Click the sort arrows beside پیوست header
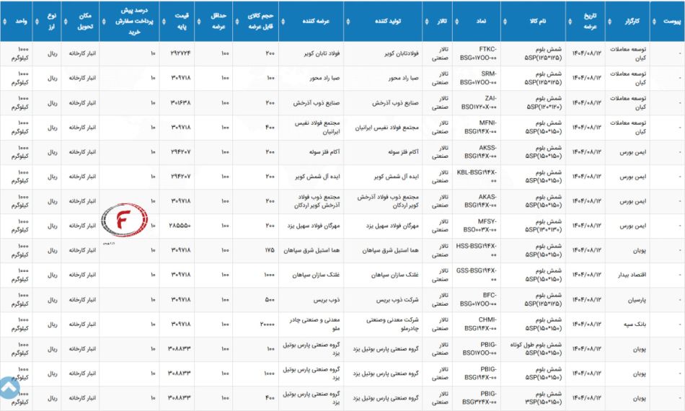This screenshot has width=685, height=411. point(654,22)
